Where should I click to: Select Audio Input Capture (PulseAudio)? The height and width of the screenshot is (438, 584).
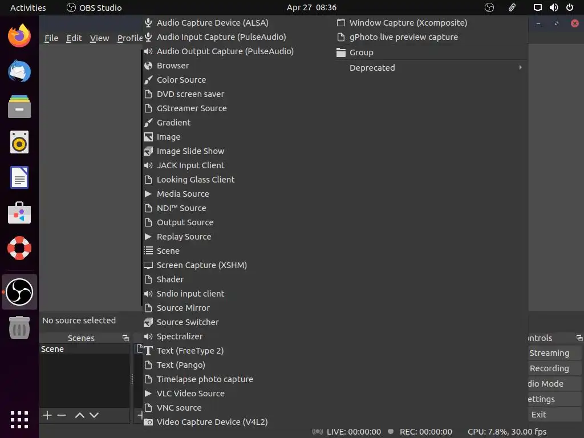click(x=238, y=37)
